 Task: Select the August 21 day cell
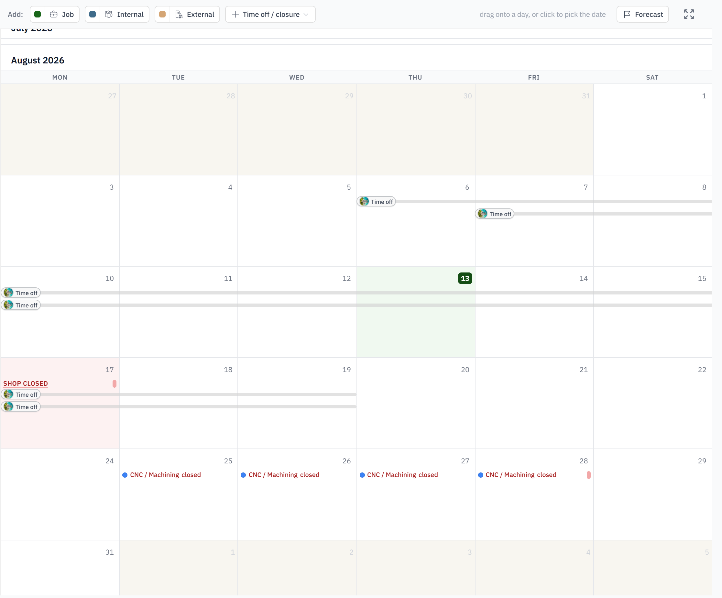click(534, 403)
